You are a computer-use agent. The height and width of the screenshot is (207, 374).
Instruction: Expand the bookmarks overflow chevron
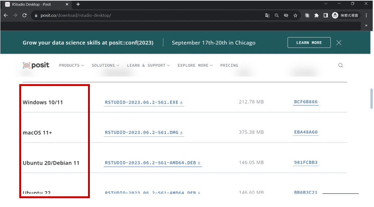[366, 25]
